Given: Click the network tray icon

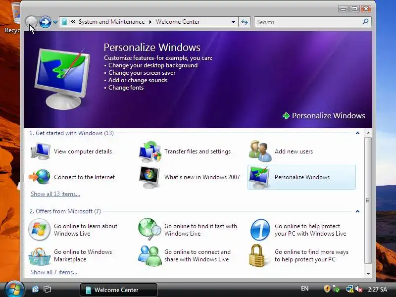Looking at the screenshot, I should click(x=350, y=289).
